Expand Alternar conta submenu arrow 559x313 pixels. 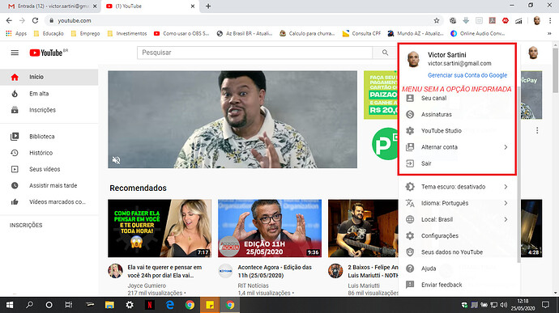(x=506, y=147)
